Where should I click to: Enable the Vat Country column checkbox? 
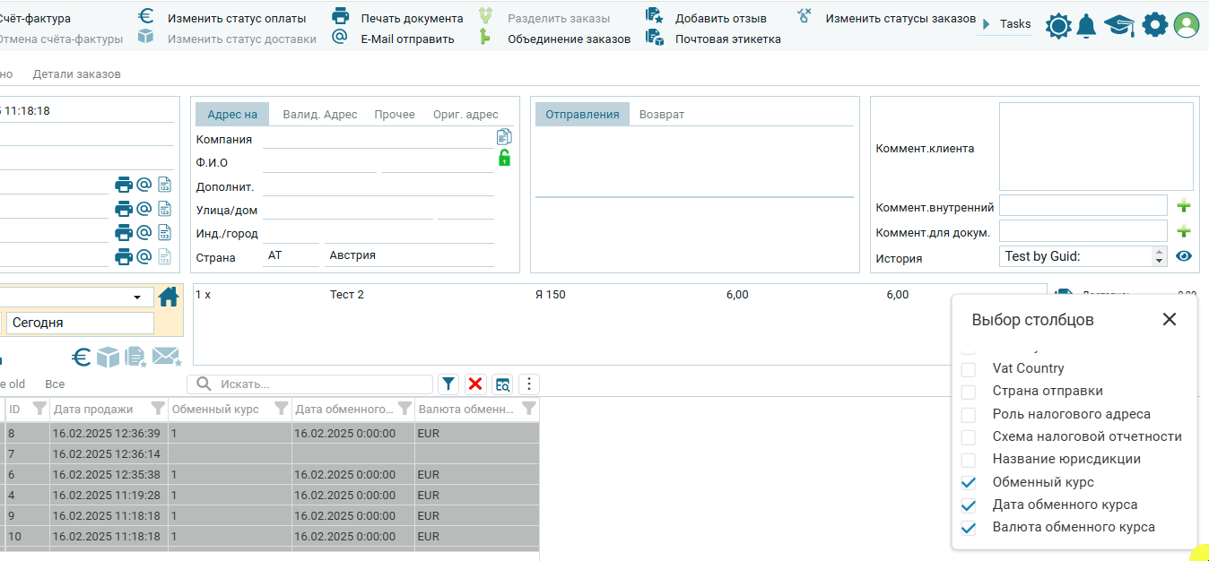pyautogui.click(x=969, y=368)
